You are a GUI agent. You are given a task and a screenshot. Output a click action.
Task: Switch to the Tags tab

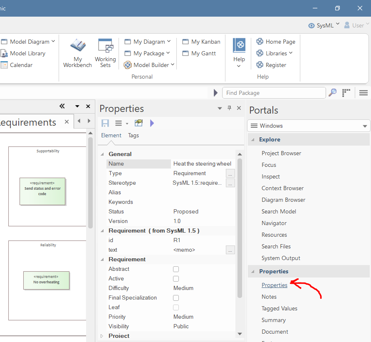133,135
